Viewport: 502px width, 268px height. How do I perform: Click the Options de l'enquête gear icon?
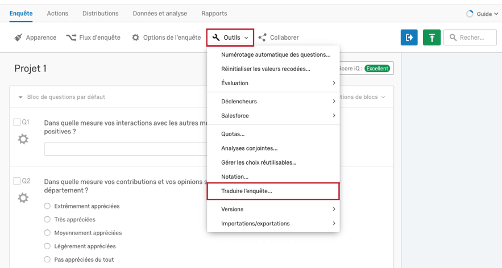pos(135,37)
